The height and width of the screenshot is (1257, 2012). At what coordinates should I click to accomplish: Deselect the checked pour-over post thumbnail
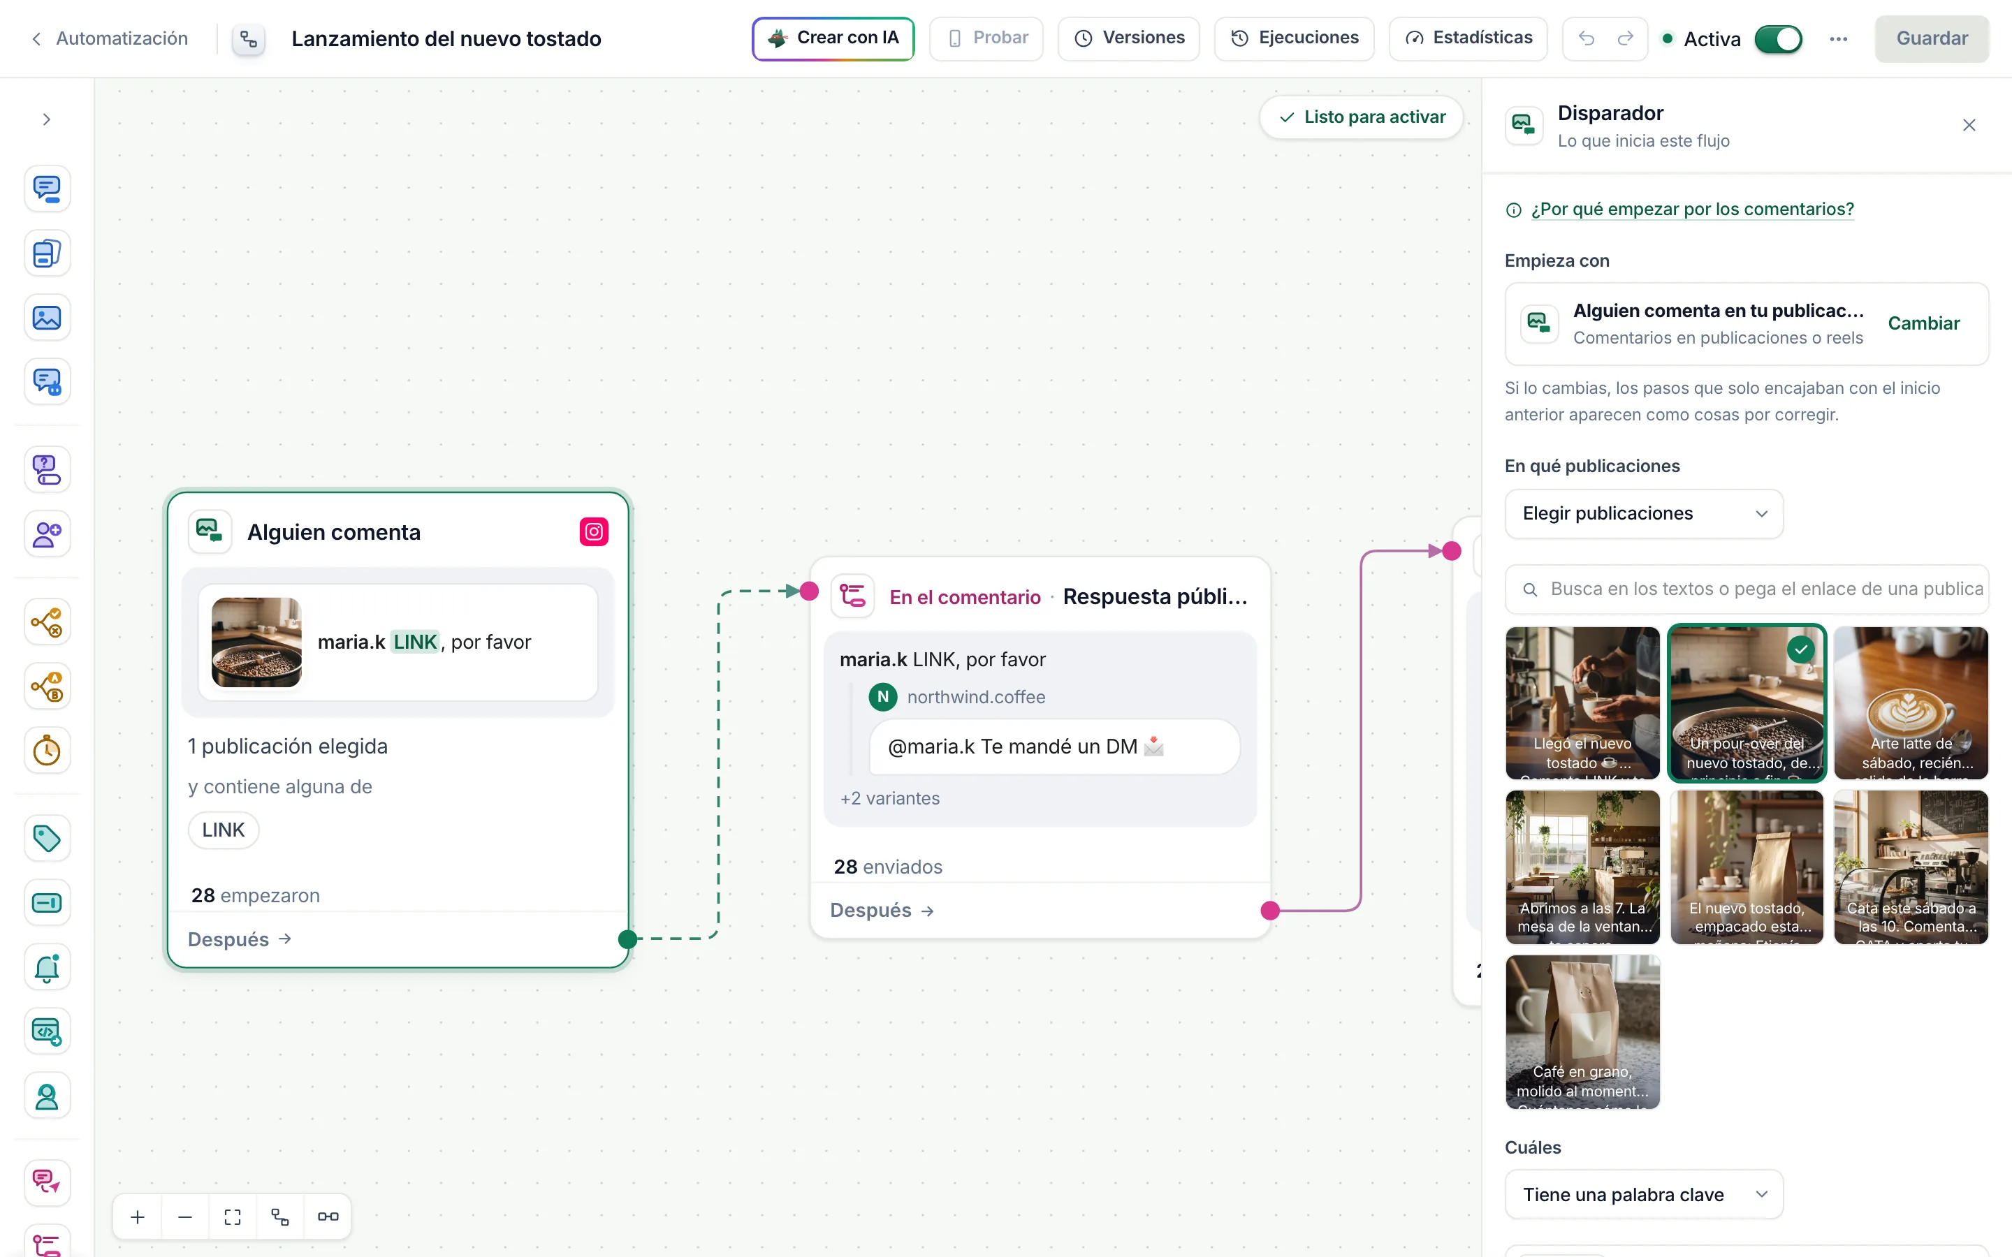[1746, 703]
